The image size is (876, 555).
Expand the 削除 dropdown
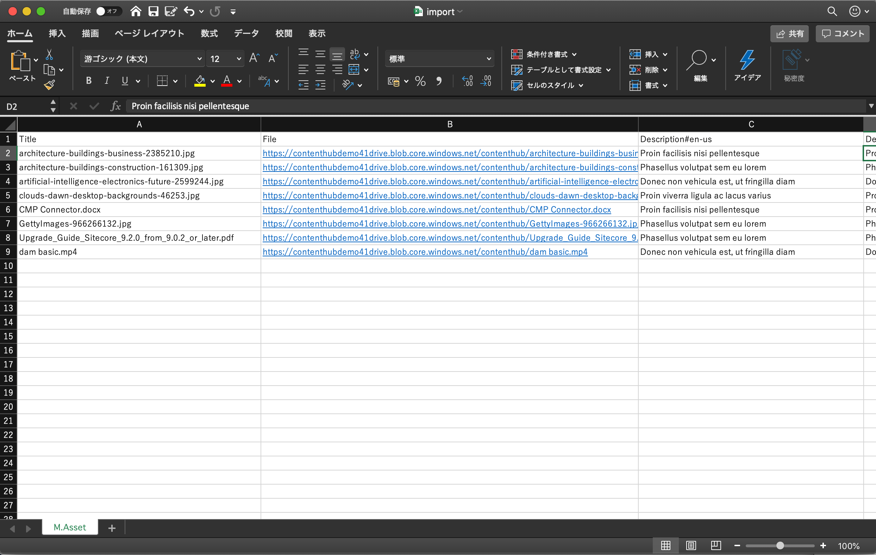pos(665,70)
